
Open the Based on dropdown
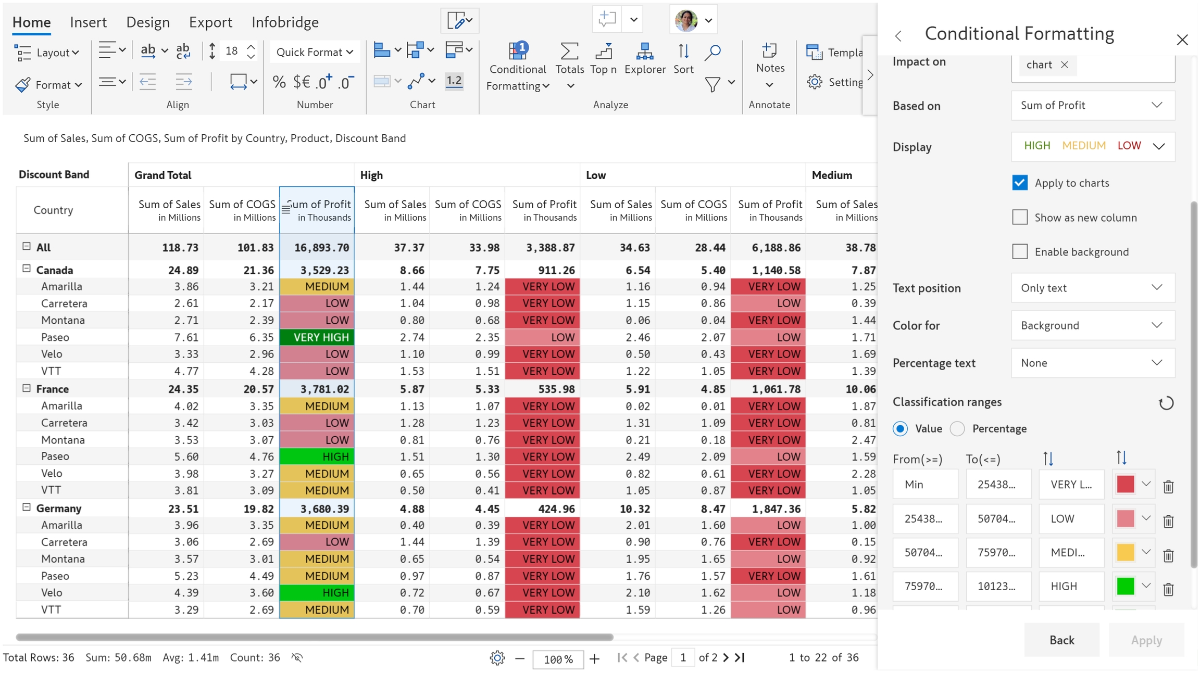pyautogui.click(x=1093, y=105)
